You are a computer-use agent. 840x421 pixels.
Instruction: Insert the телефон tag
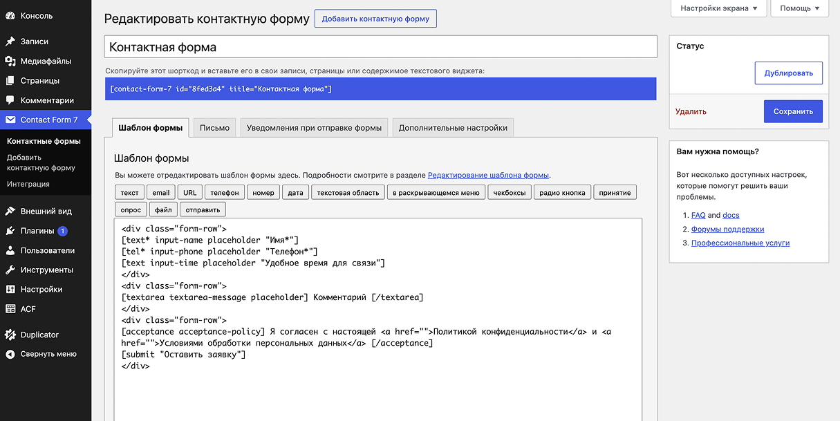click(x=225, y=192)
